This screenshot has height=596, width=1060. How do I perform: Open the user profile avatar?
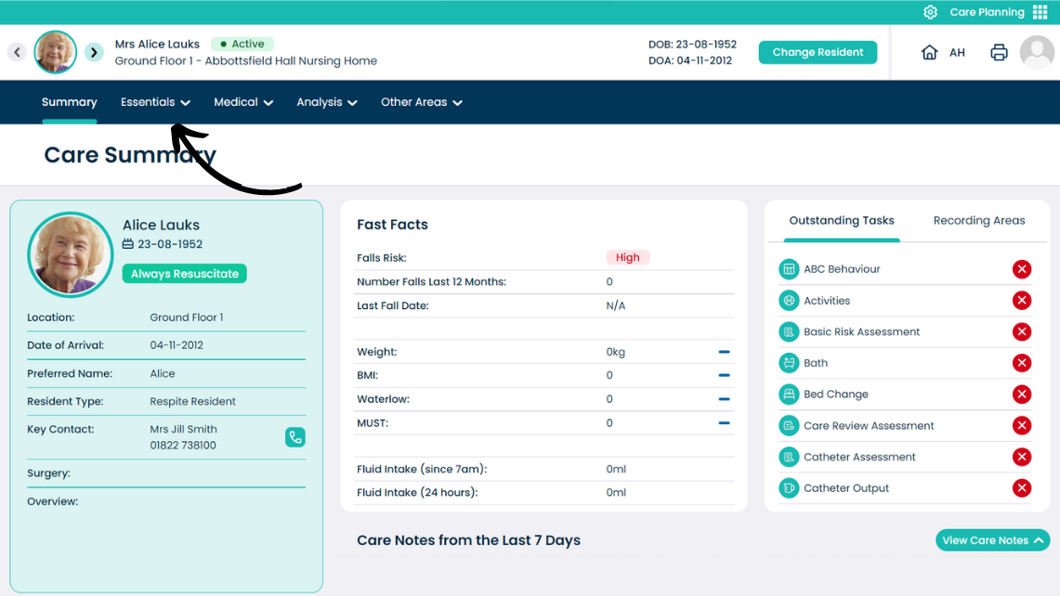pyautogui.click(x=1037, y=52)
